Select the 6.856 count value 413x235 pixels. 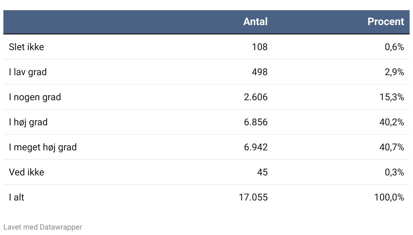(x=256, y=122)
